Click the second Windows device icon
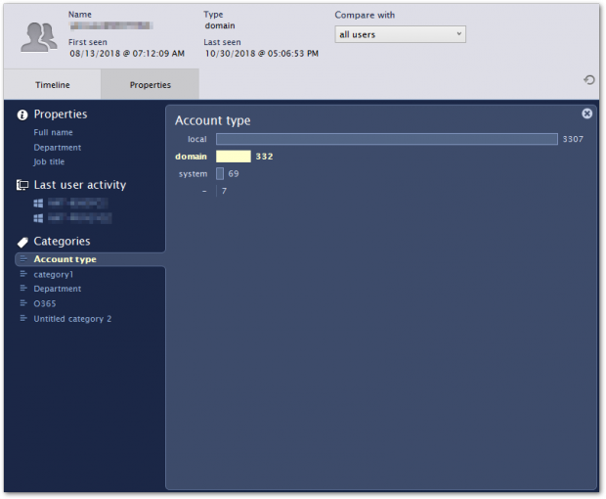Viewport: 606px width, 499px height. [x=39, y=217]
